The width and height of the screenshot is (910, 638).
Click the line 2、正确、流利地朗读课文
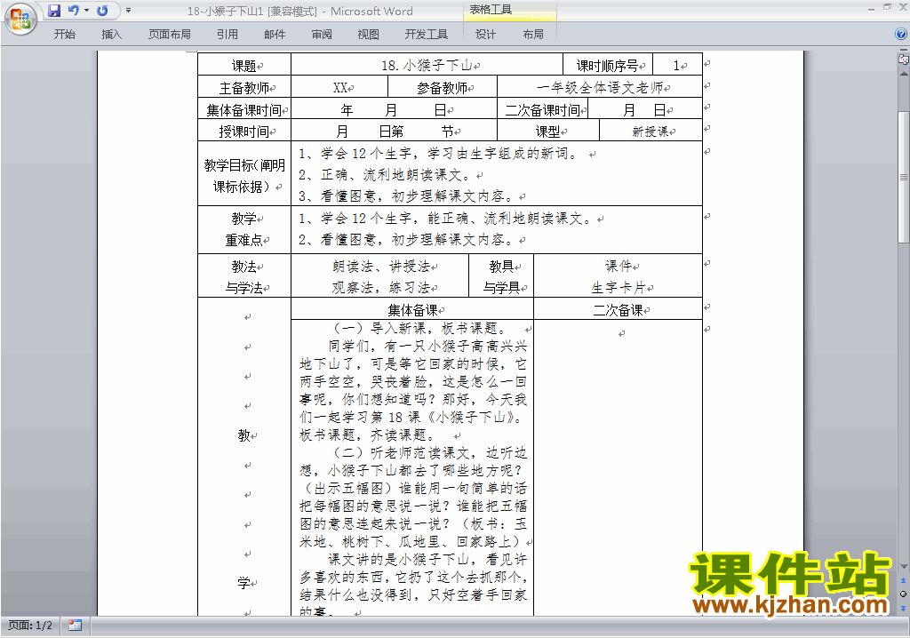pos(387,175)
